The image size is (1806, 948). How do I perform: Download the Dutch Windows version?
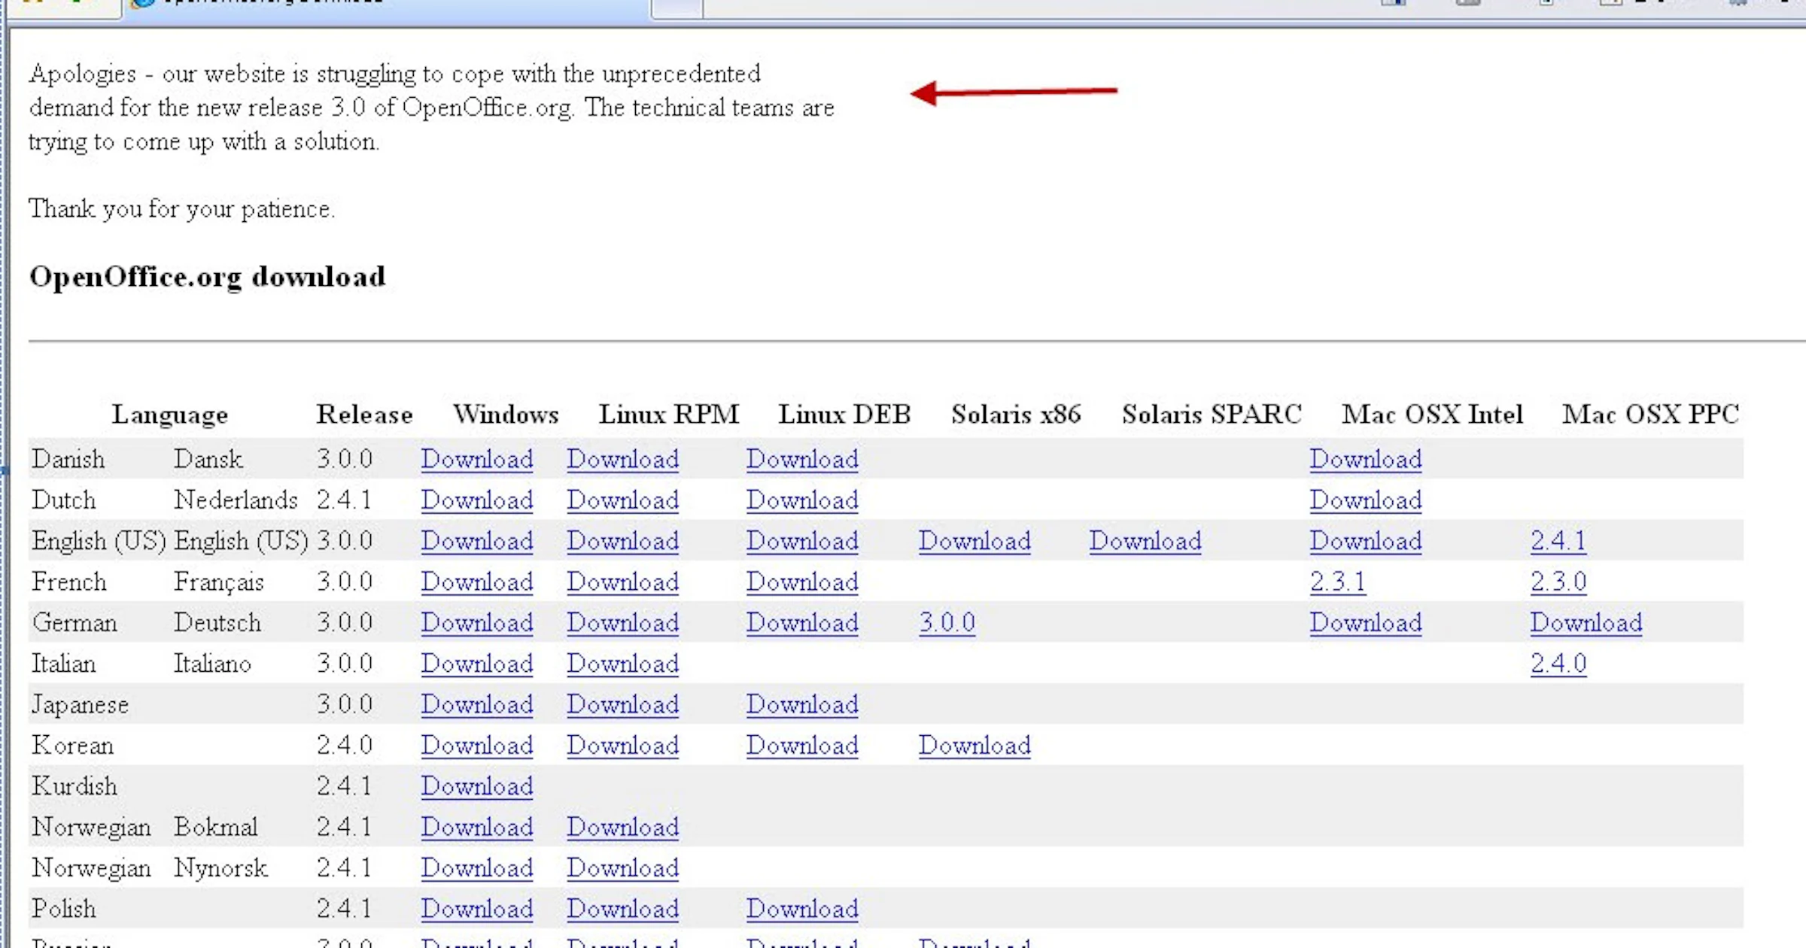477,500
